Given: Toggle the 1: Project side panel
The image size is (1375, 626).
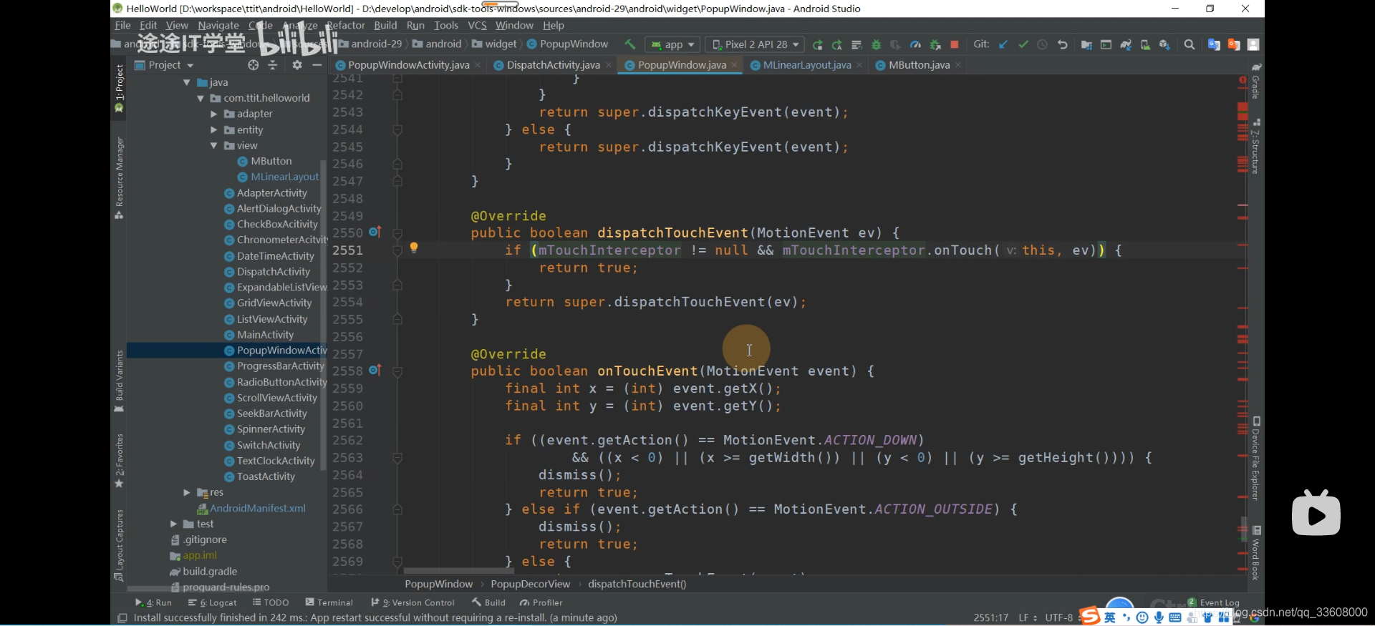Looking at the screenshot, I should pyautogui.click(x=119, y=89).
